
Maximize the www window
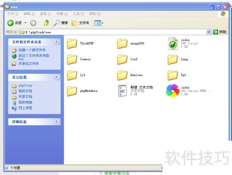219,7
